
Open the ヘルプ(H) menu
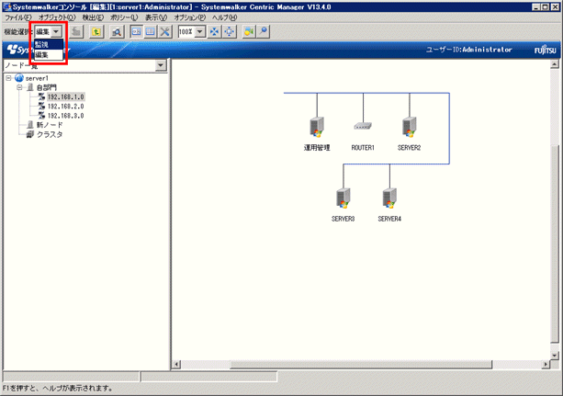click(x=224, y=17)
